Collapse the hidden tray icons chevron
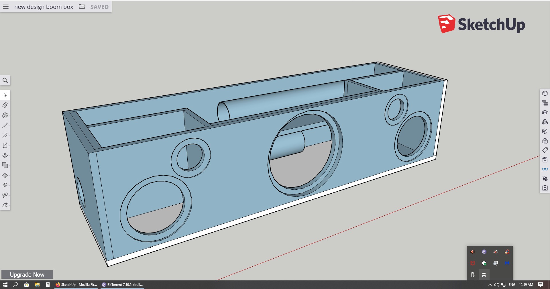This screenshot has width=550, height=289. 490,285
